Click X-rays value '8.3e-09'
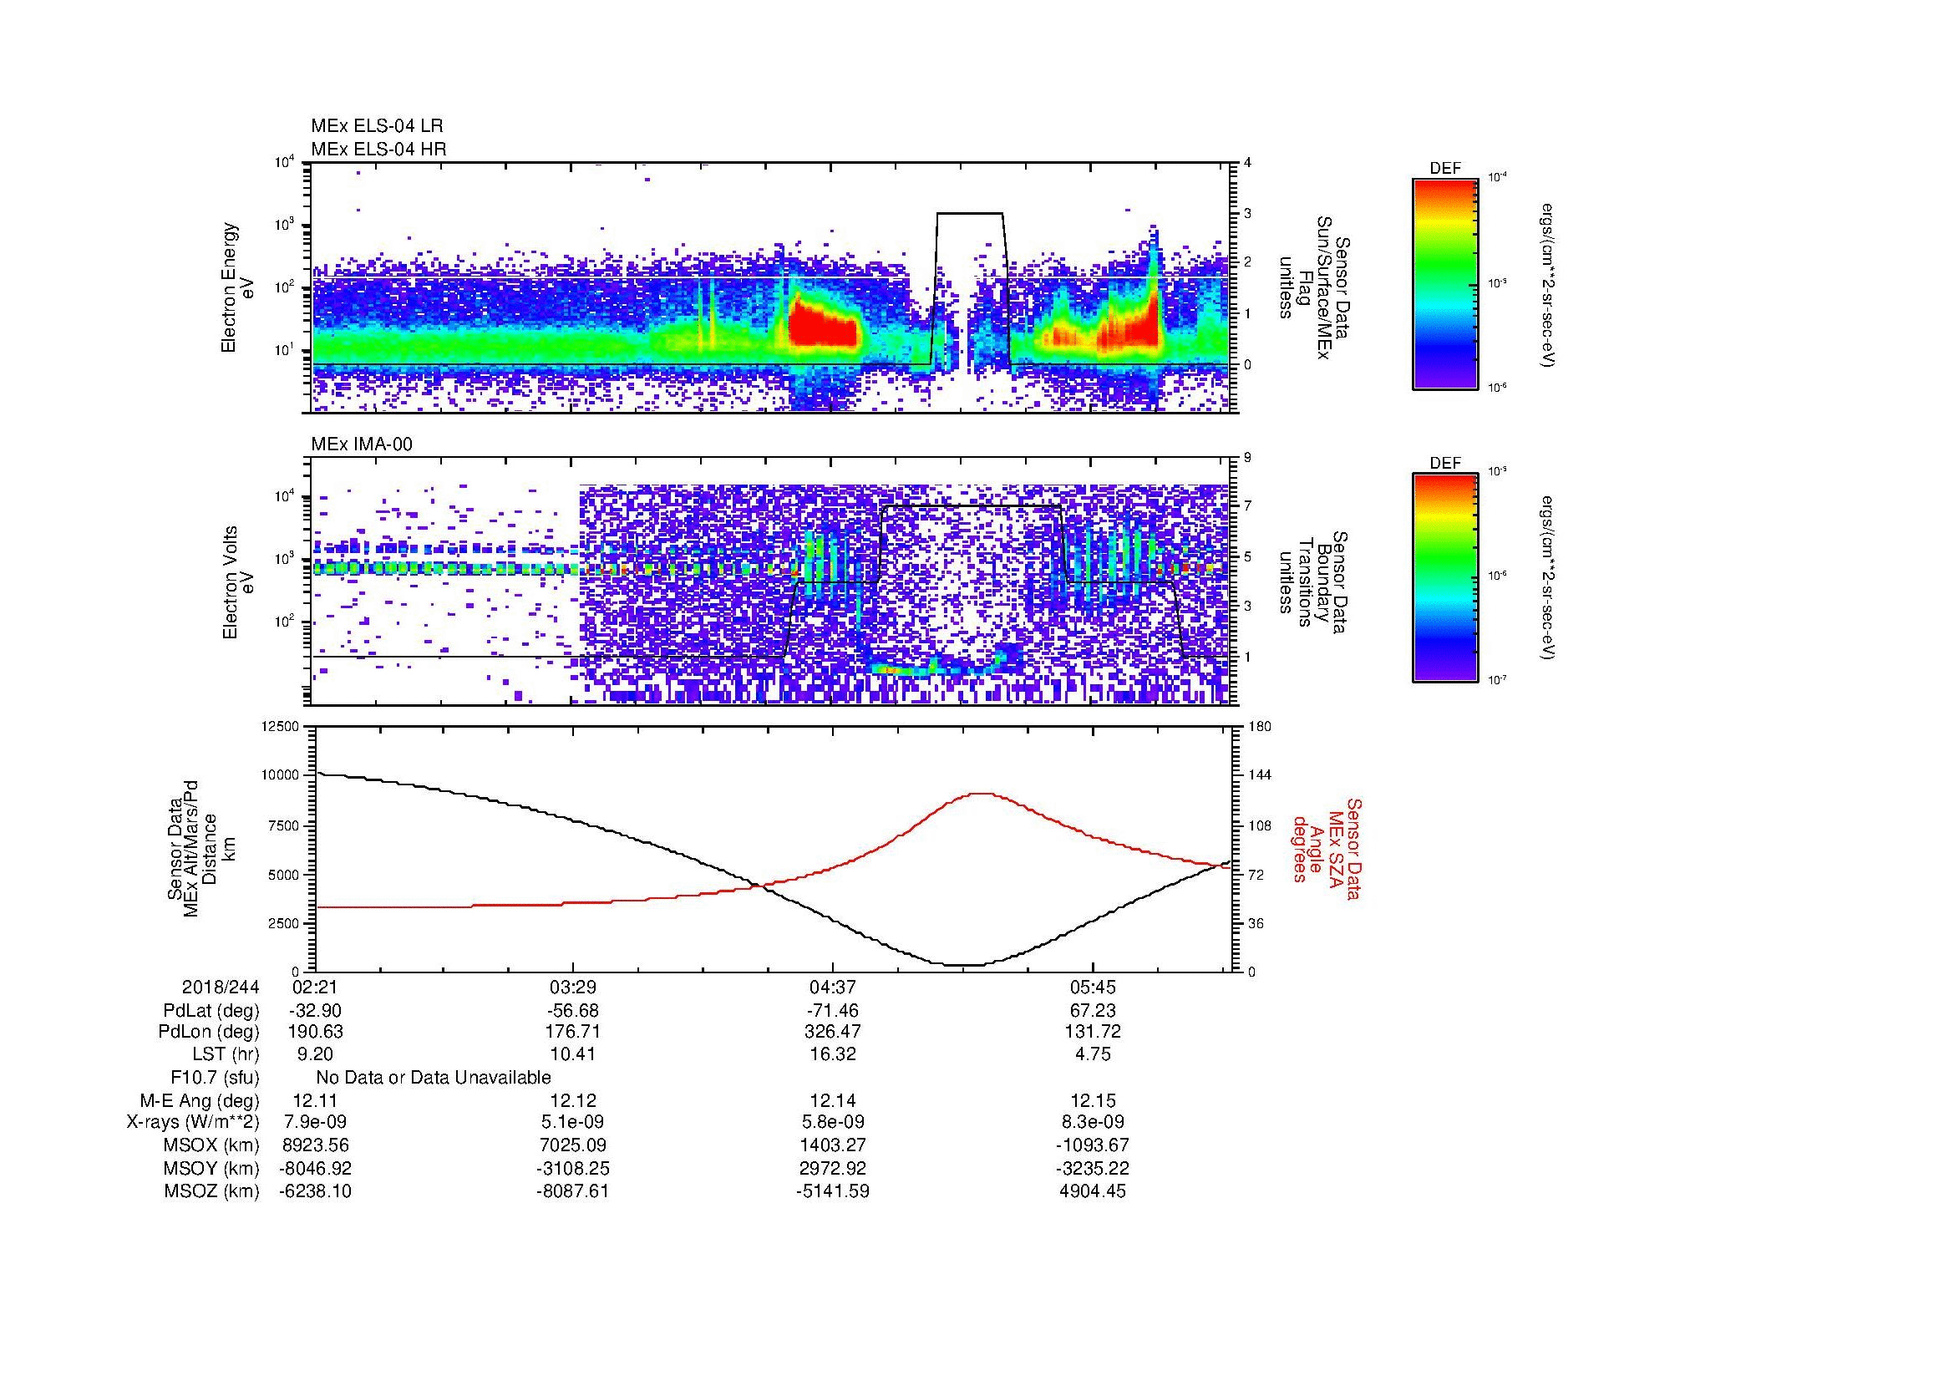This screenshot has width=1954, height=1381. (x=1092, y=1122)
